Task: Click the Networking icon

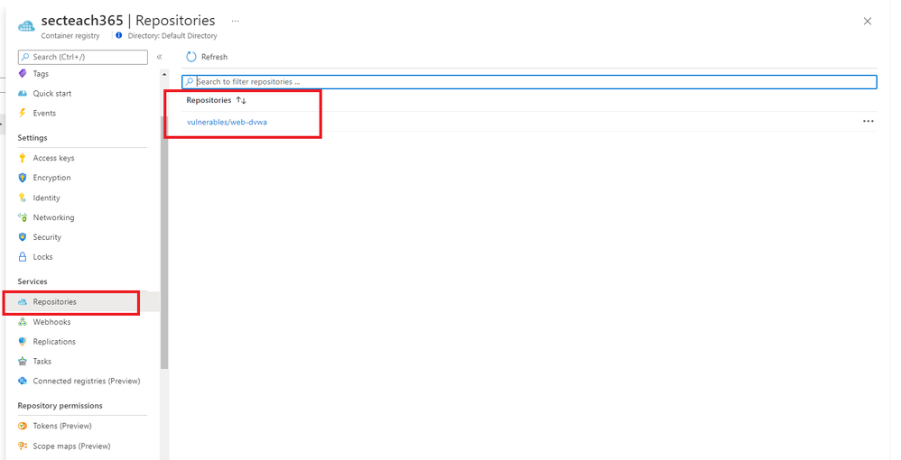Action: coord(23,217)
